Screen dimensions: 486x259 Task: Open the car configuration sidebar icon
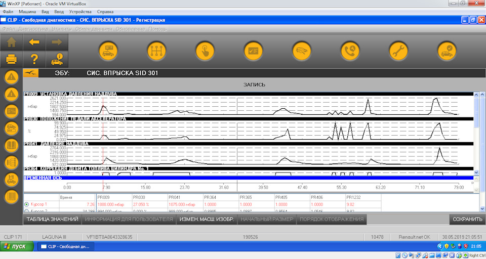coord(12,128)
